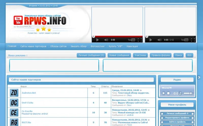Open fullscreen on the second video player

click(193, 40)
